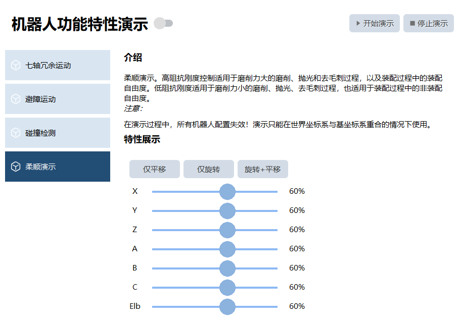Click the Elb slider handle
The width and height of the screenshot is (459, 325).
227,307
